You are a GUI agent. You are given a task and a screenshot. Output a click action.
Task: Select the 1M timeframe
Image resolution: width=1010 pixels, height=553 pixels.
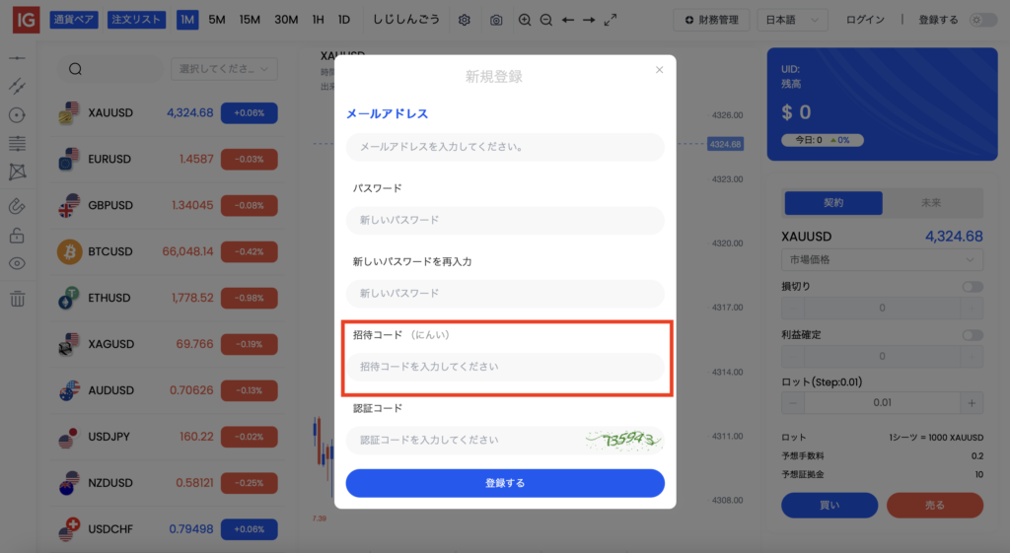[x=187, y=20]
